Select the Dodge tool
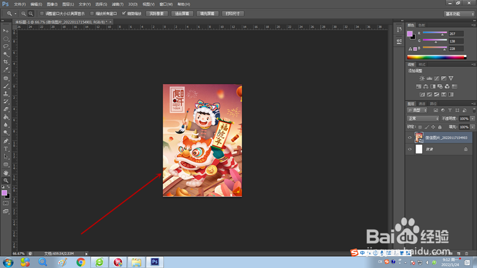The width and height of the screenshot is (477, 268). [6, 133]
